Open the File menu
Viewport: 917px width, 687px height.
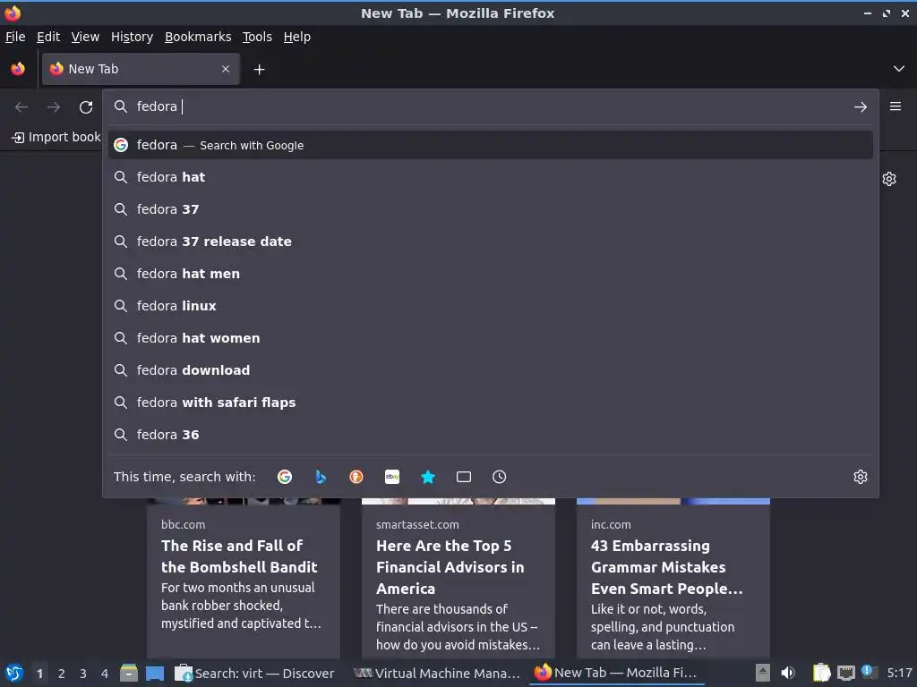[15, 37]
